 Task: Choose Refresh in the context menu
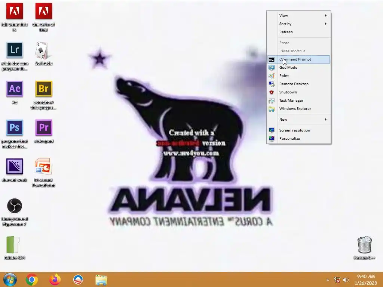(298, 32)
